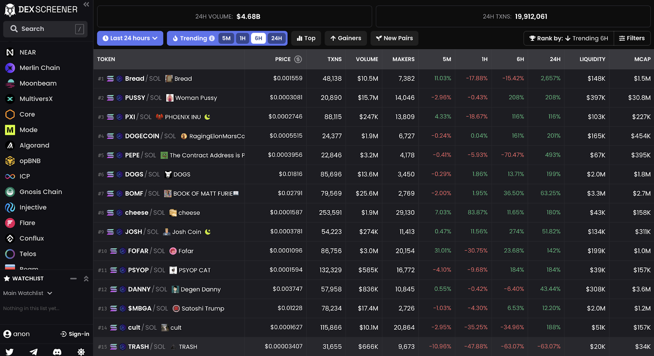Click the Trending info icon

click(212, 38)
